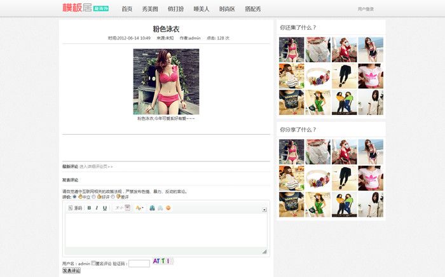
Task: Select the 差评 negative rating radio button
Action: click(x=113, y=196)
